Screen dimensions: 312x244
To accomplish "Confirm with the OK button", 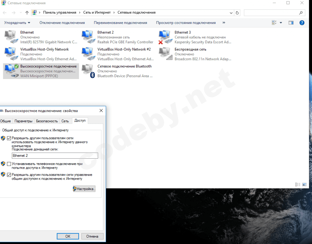I will coord(68,236).
